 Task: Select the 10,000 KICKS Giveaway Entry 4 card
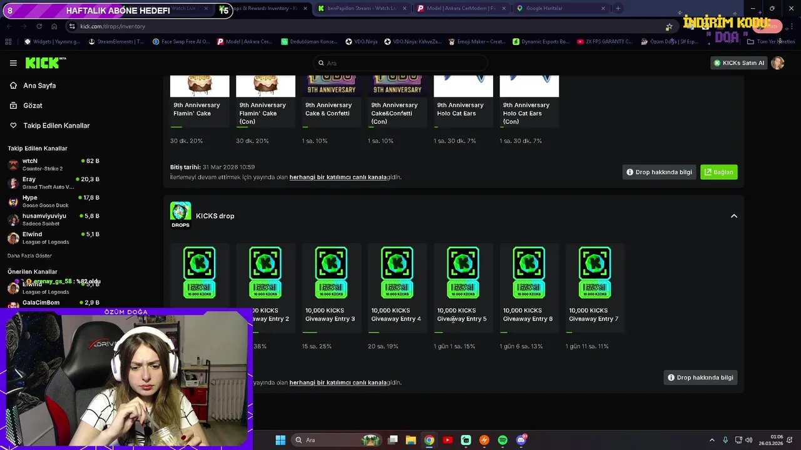(397, 287)
